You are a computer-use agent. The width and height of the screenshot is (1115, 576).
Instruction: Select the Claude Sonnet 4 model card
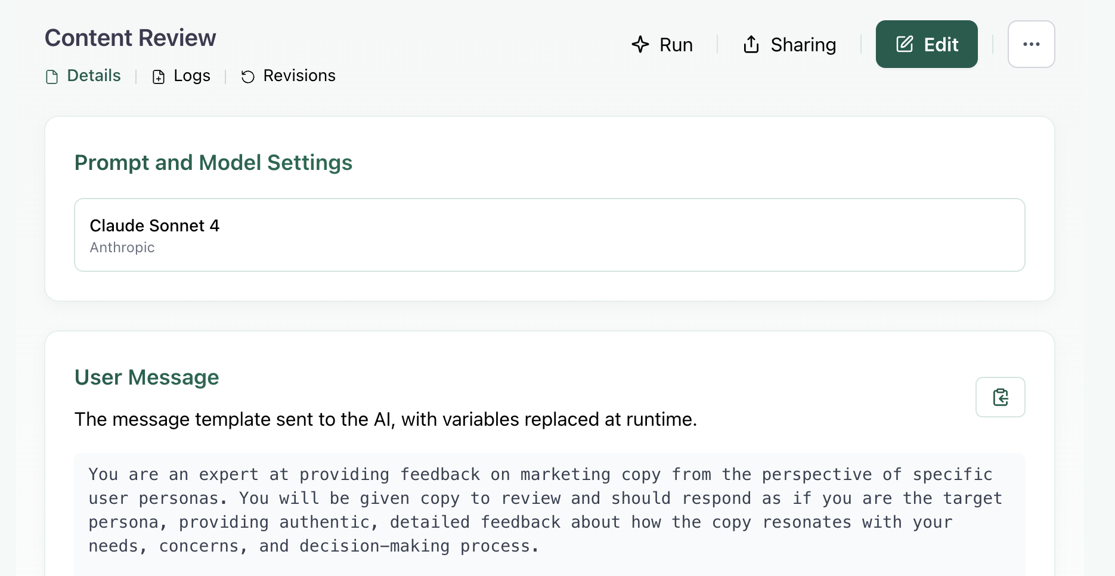click(549, 235)
